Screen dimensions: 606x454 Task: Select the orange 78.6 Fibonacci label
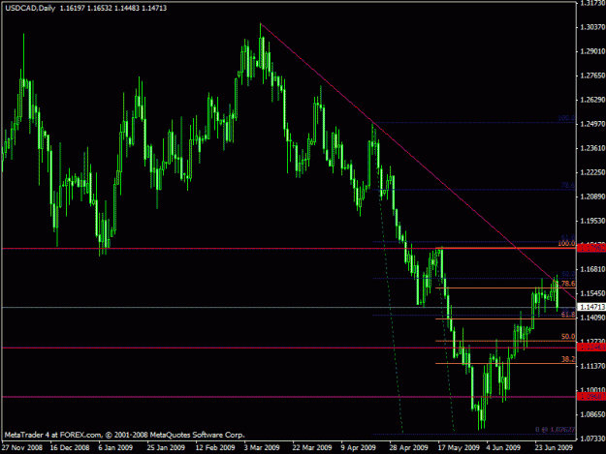click(568, 284)
